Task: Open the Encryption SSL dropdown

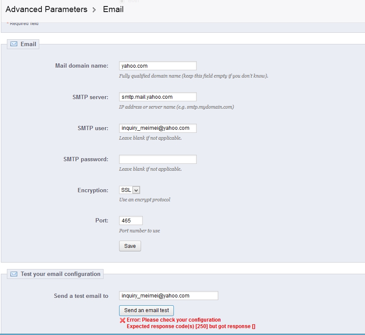Action: coord(129,190)
